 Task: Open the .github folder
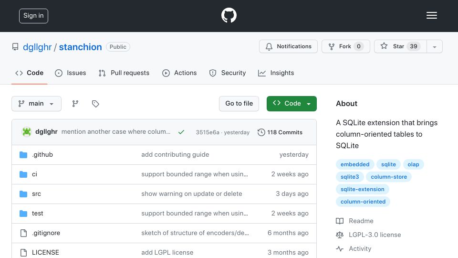click(42, 154)
